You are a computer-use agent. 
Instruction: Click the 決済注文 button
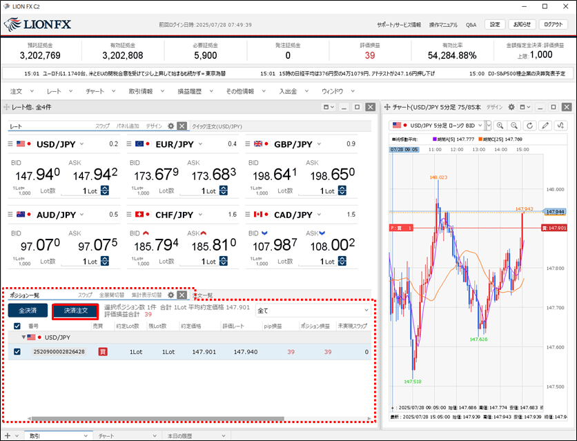click(75, 311)
